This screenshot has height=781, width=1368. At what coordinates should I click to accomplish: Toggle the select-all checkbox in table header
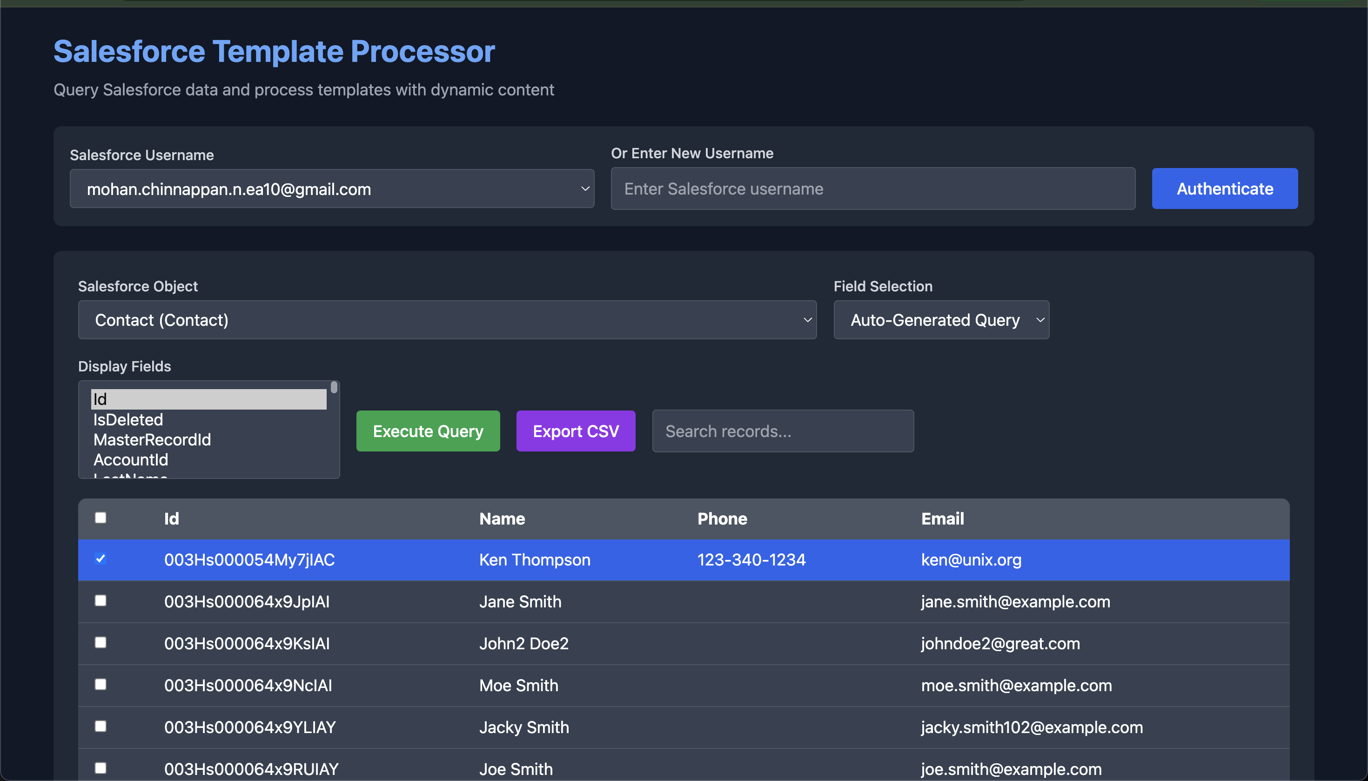click(101, 518)
